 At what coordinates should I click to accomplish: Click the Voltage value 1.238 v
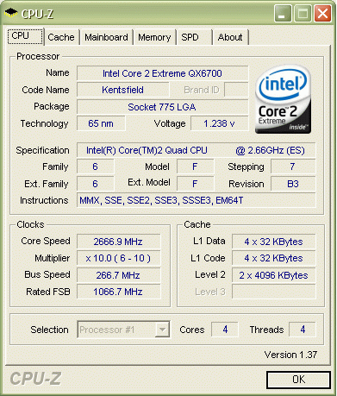219,123
